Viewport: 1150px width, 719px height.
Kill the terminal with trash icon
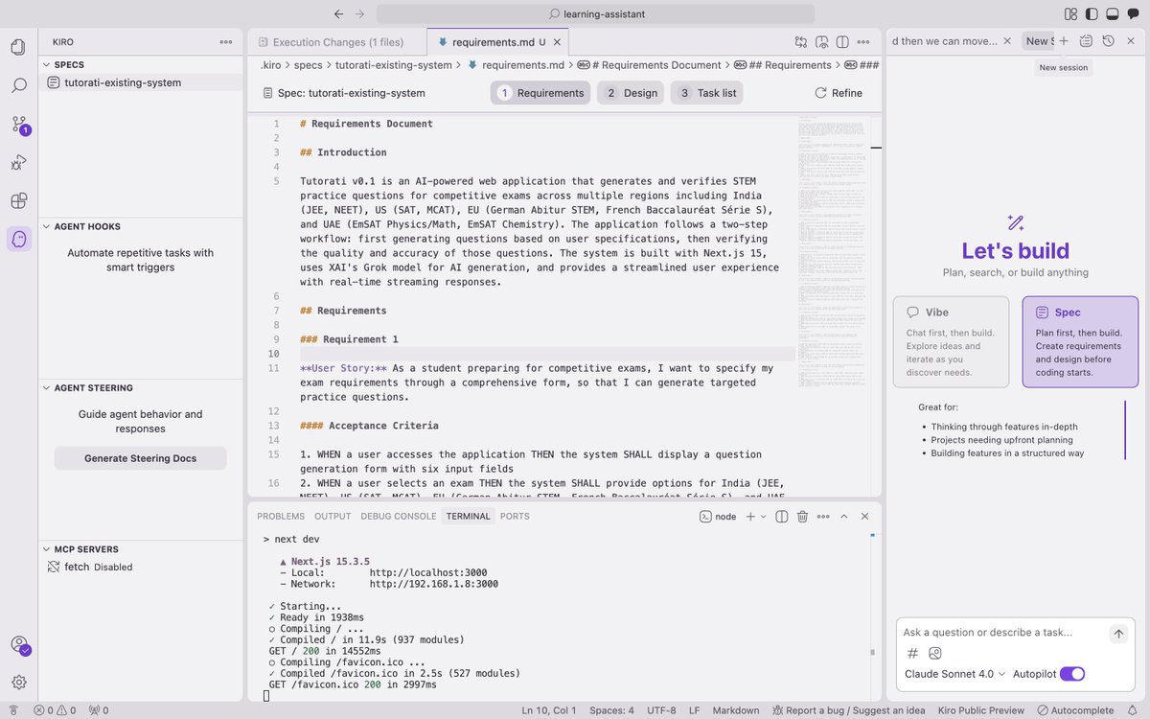tap(803, 517)
